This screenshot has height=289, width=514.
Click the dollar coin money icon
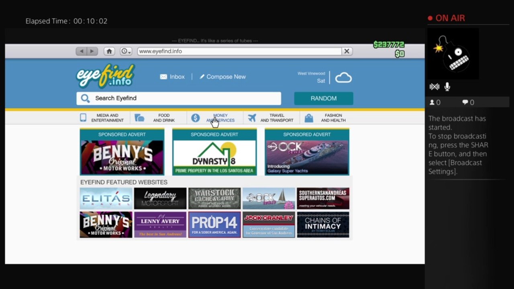tap(196, 118)
